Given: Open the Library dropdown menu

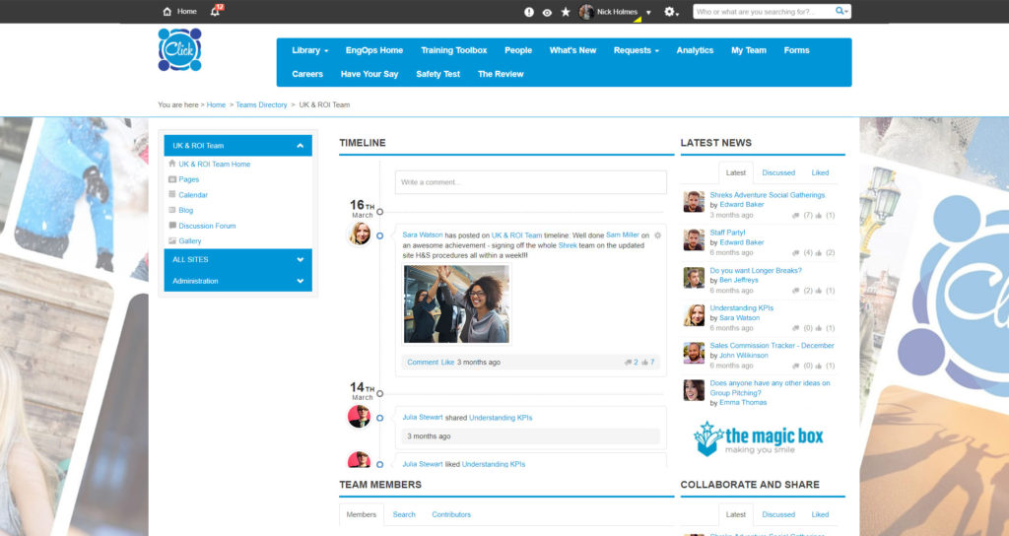Looking at the screenshot, I should 309,50.
